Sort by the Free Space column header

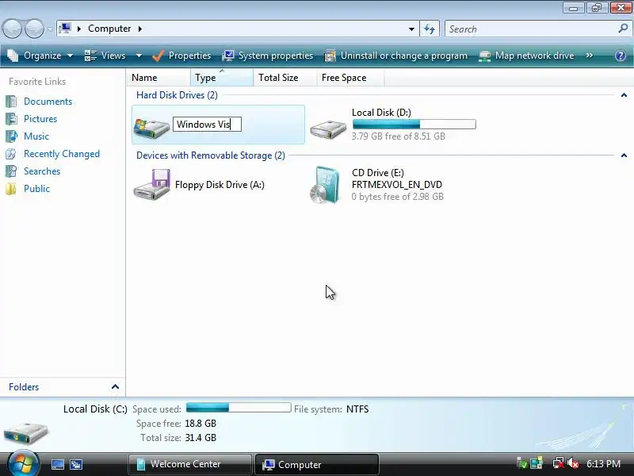(350, 77)
